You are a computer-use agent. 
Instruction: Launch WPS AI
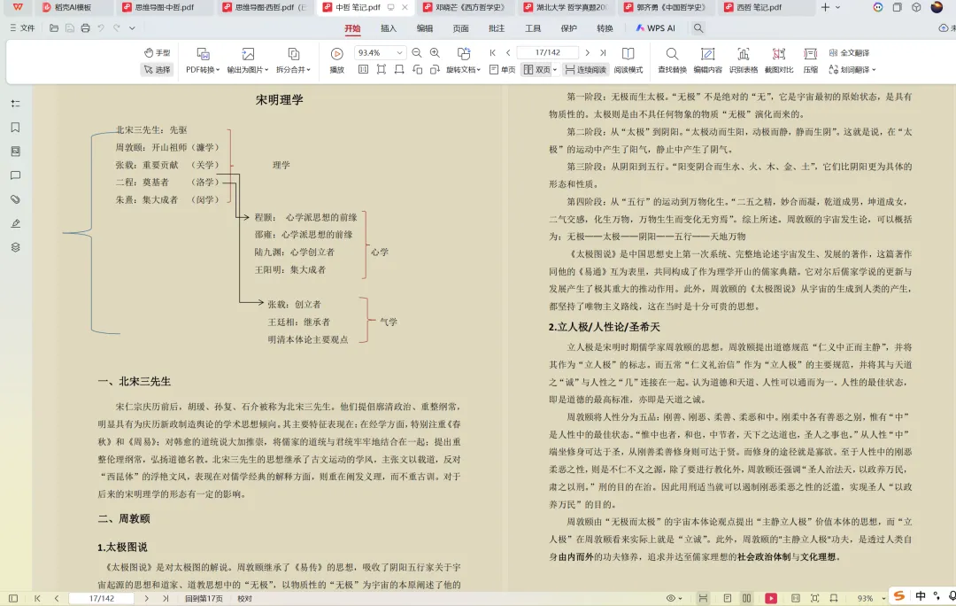[x=655, y=28]
